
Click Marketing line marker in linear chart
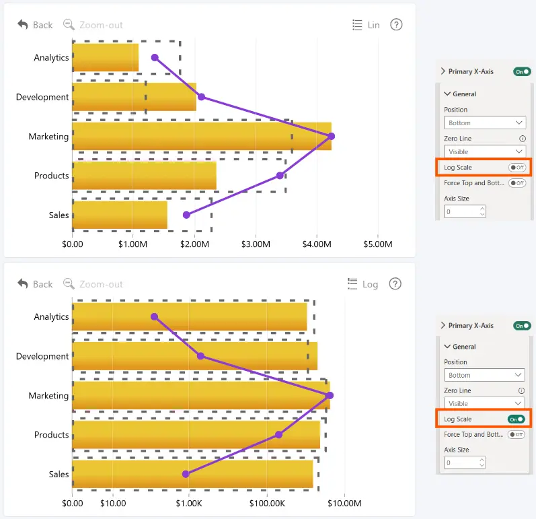click(x=331, y=136)
